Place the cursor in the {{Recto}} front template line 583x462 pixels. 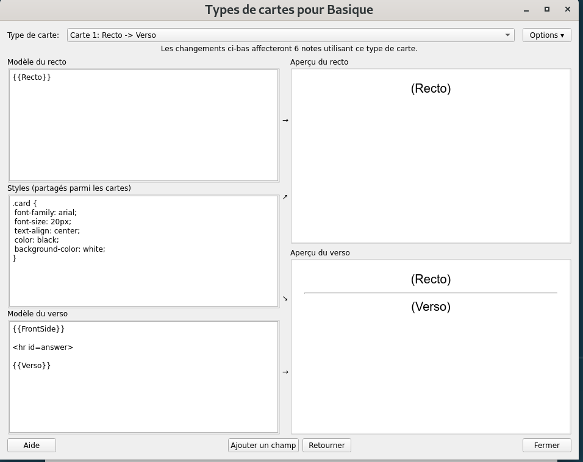click(x=32, y=77)
